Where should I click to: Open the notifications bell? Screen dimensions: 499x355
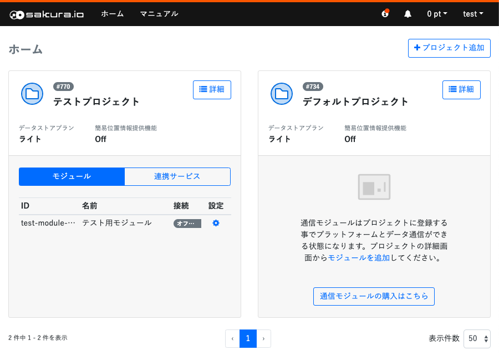tap(408, 14)
